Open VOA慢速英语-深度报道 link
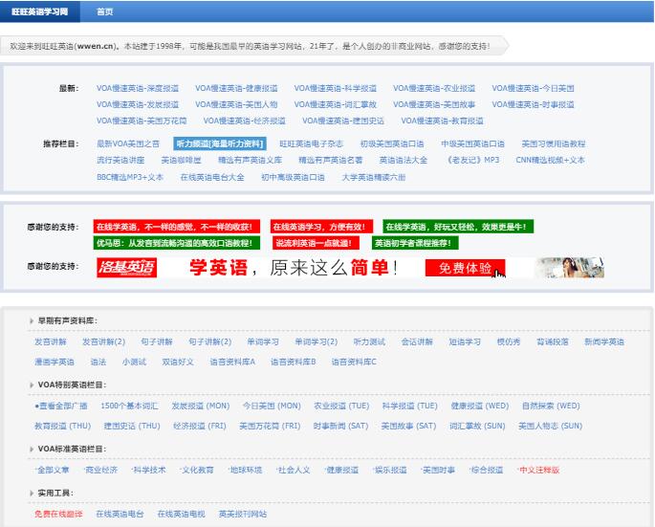Viewport: 655px width, 527px height. click(x=137, y=88)
